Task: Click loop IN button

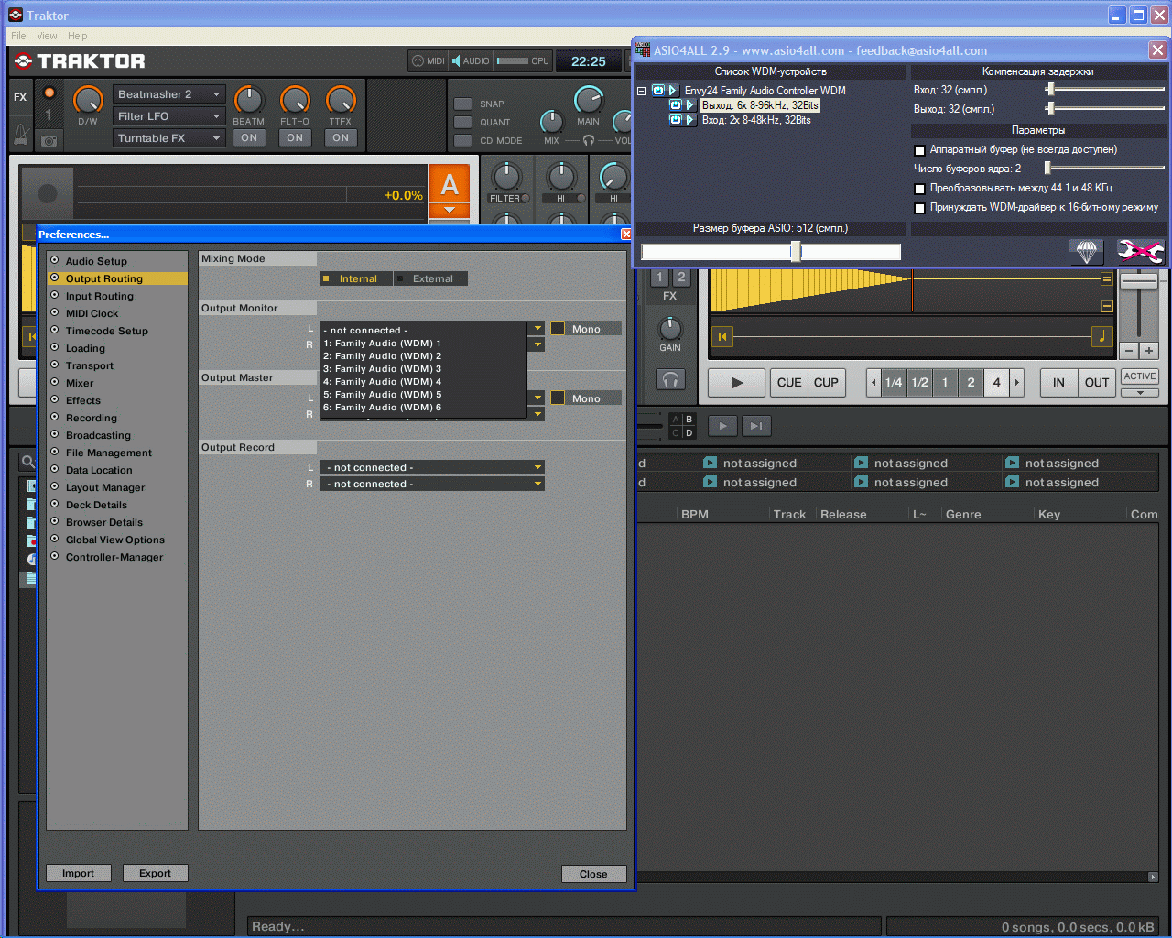Action: click(x=1058, y=383)
